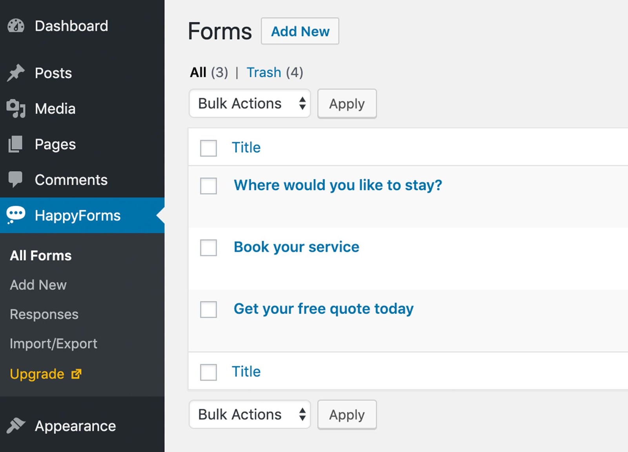Select the All forms filter
The height and width of the screenshot is (452, 628).
pos(198,72)
